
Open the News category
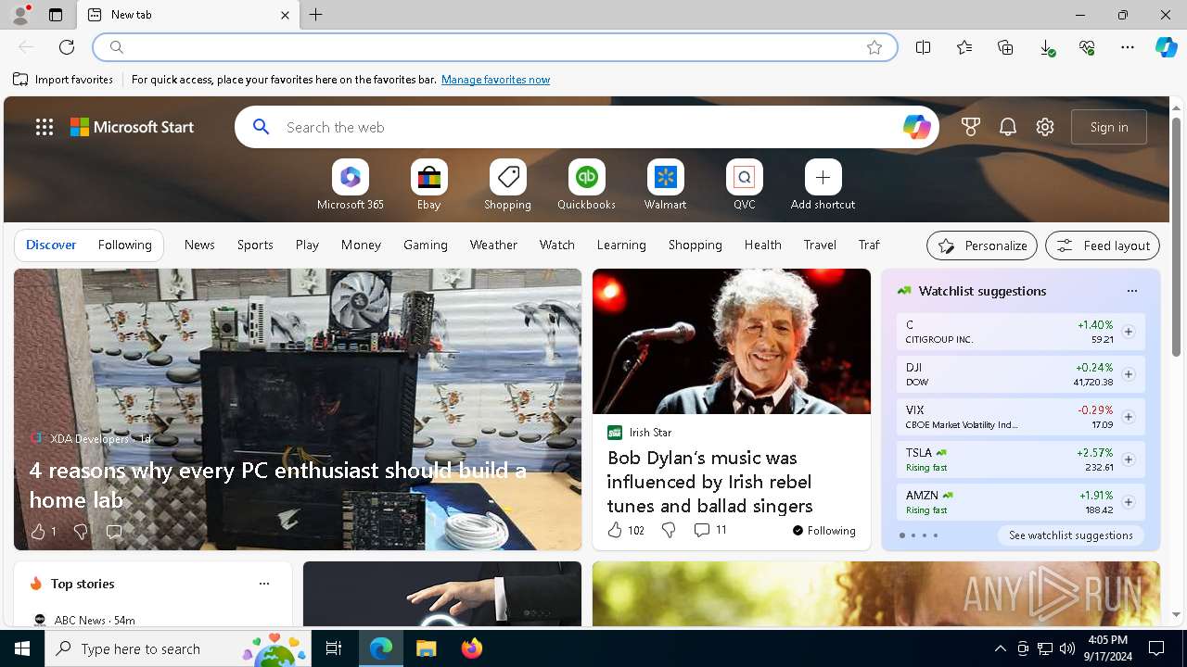(199, 245)
